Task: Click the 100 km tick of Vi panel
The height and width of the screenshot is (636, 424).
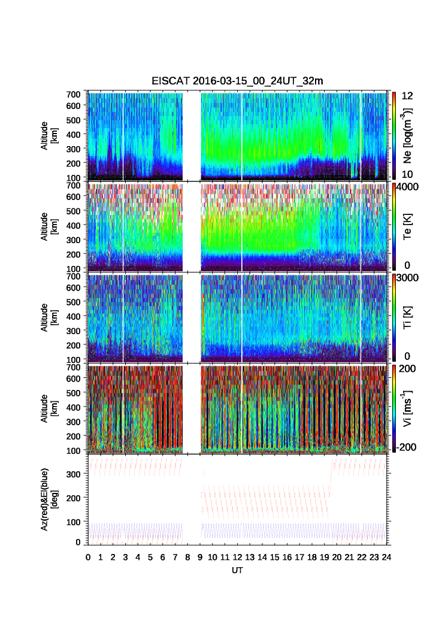Action: [74, 450]
